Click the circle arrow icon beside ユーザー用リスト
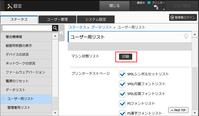The height and width of the screenshot is (116, 199). (x=3, y=99)
